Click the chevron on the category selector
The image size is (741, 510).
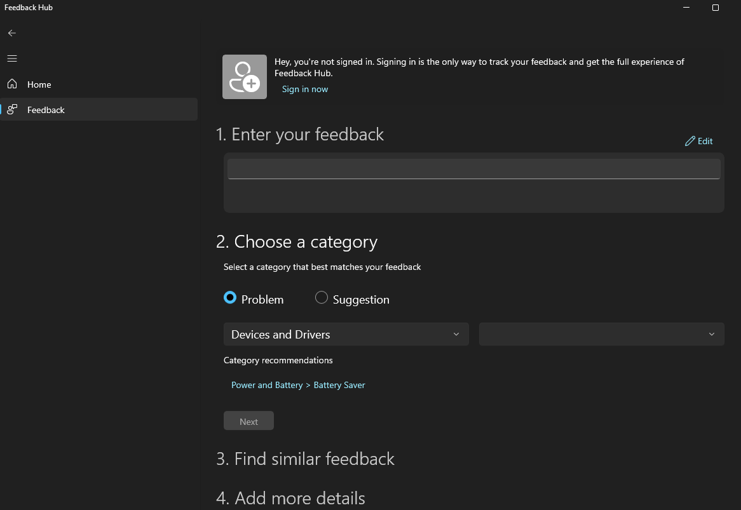coord(456,333)
